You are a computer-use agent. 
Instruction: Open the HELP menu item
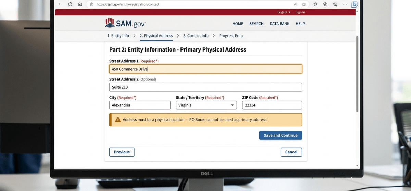(x=300, y=24)
